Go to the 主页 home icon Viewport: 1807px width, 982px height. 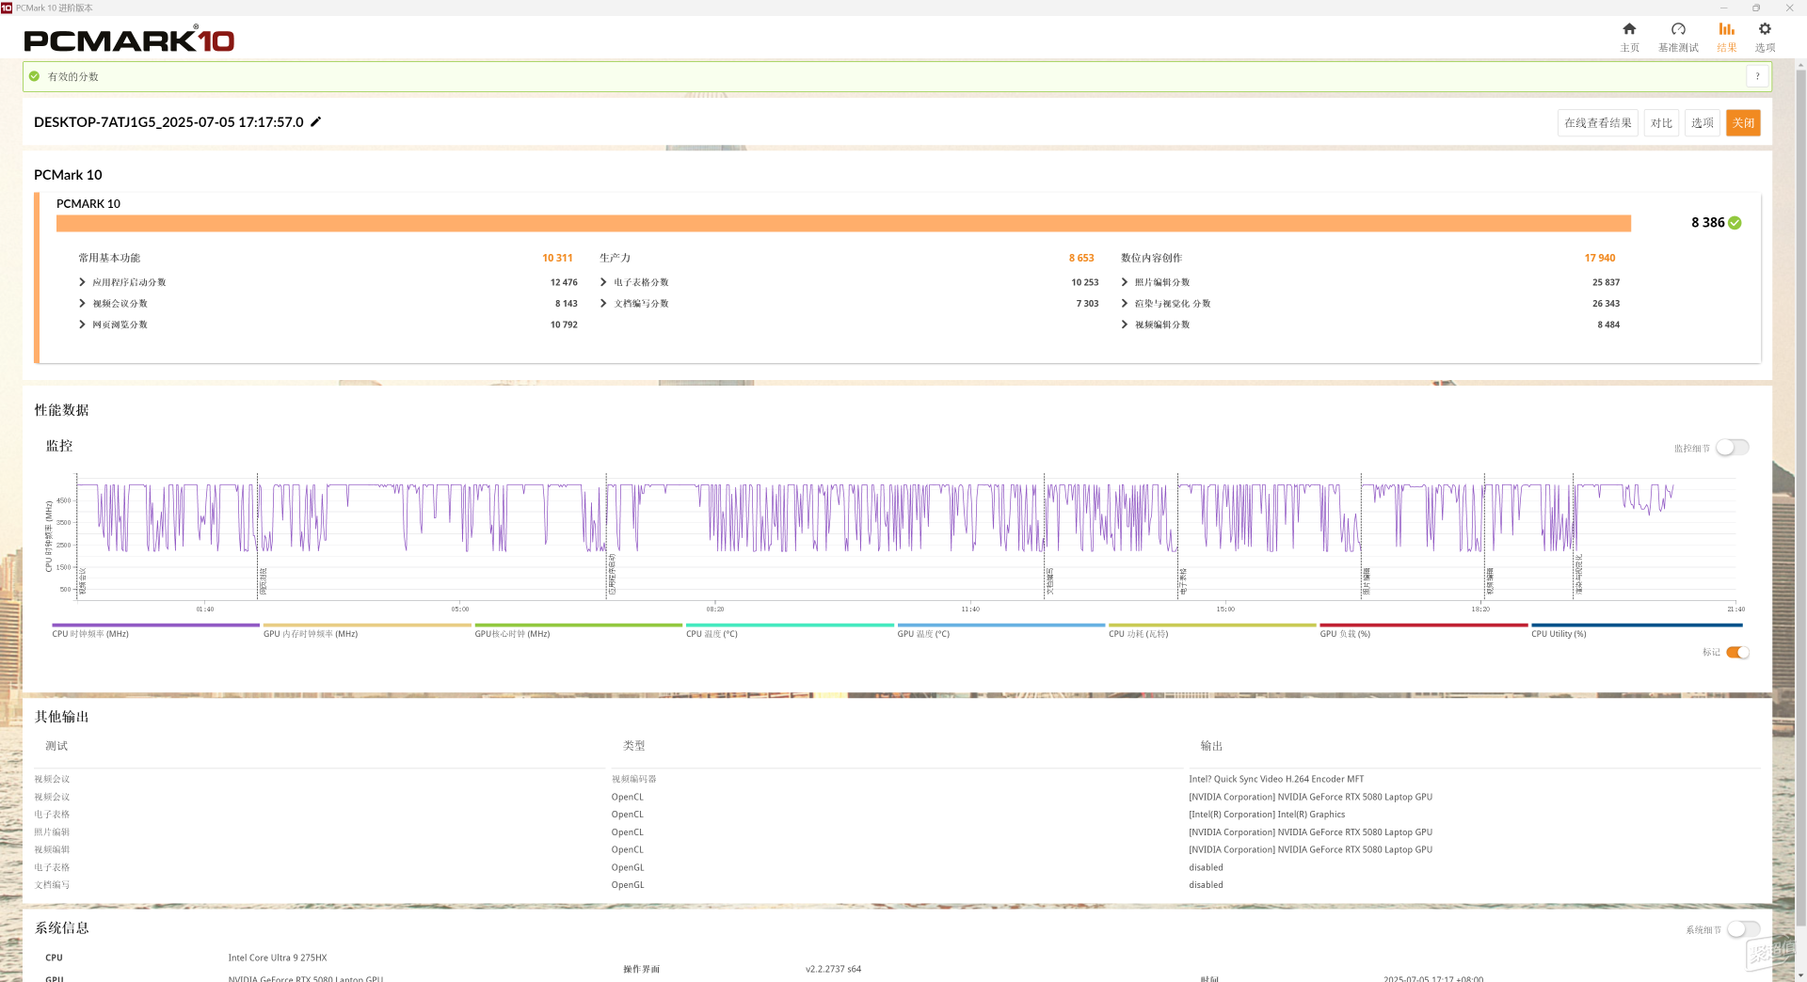click(x=1629, y=29)
